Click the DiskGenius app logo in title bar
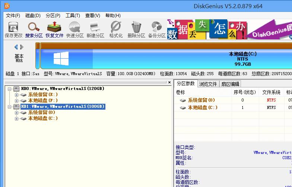292x187 pixels. click(7, 6)
